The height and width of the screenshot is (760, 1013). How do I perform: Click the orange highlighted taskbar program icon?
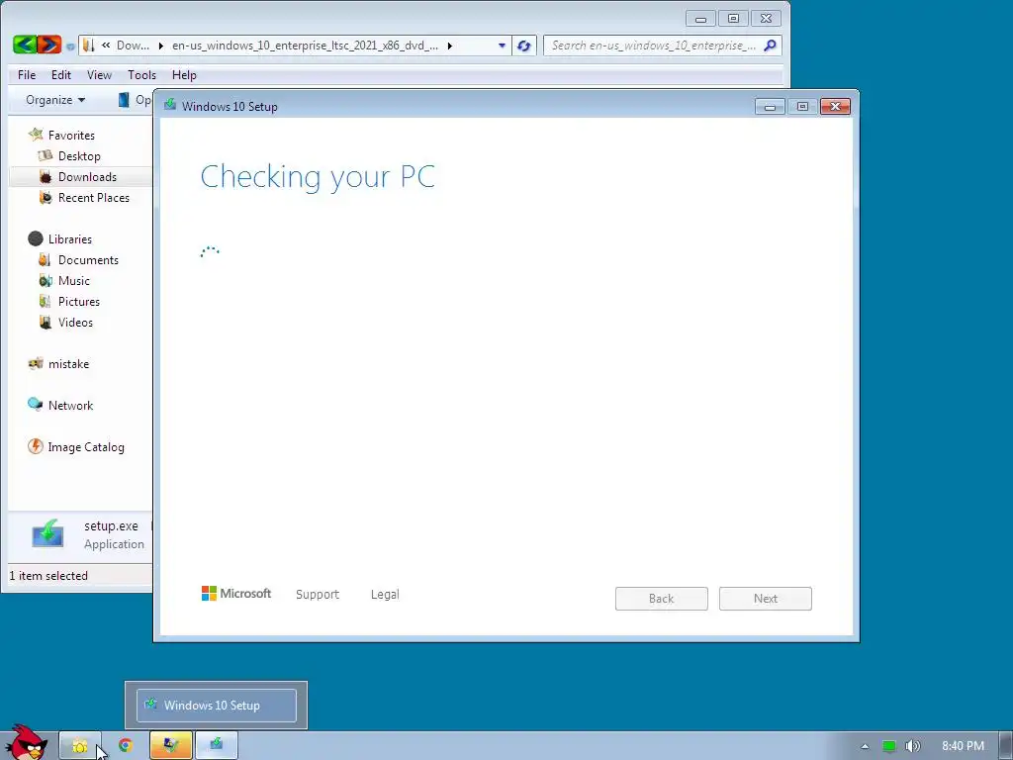click(170, 746)
